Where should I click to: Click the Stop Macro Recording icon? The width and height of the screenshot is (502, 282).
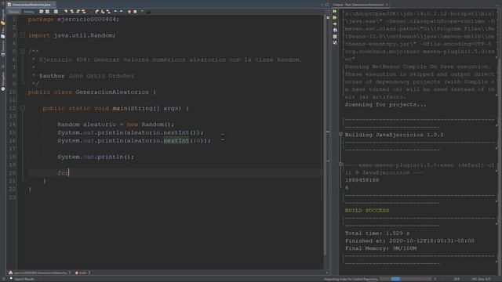135,12
